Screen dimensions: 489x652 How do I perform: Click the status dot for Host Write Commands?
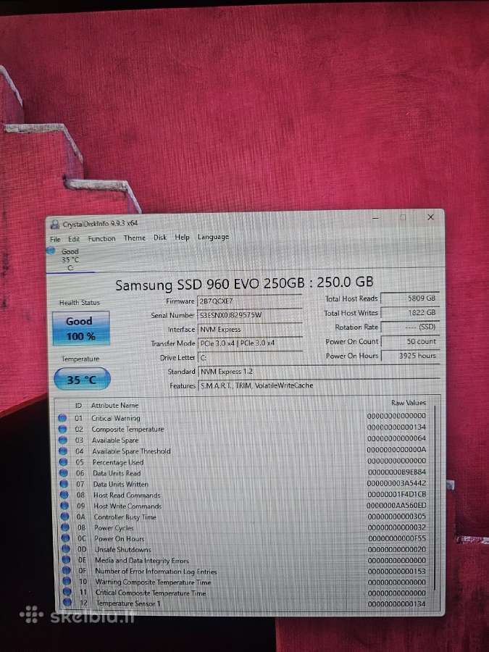[x=64, y=506]
